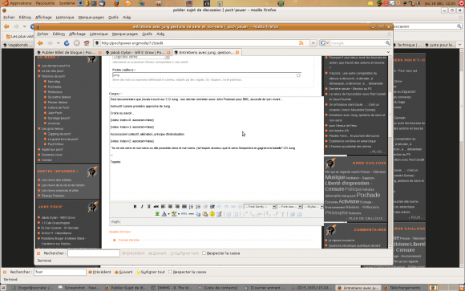Click the insert image icon in the editor
The width and height of the screenshot is (465, 291).
[x=157, y=214]
